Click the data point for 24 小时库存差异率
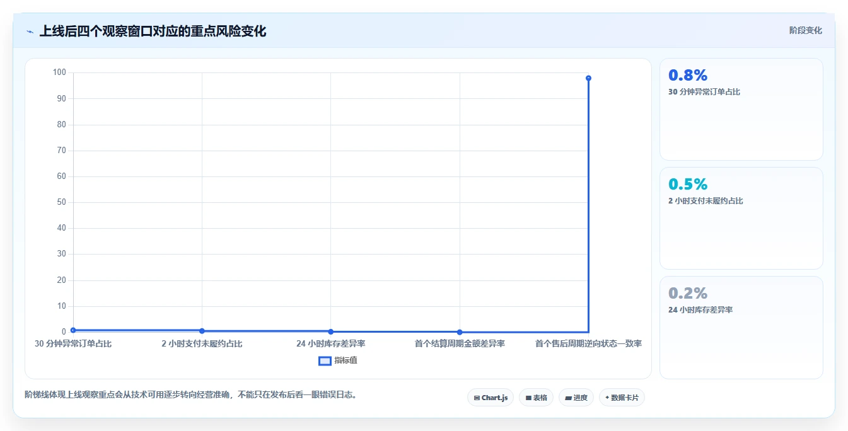 (x=330, y=331)
